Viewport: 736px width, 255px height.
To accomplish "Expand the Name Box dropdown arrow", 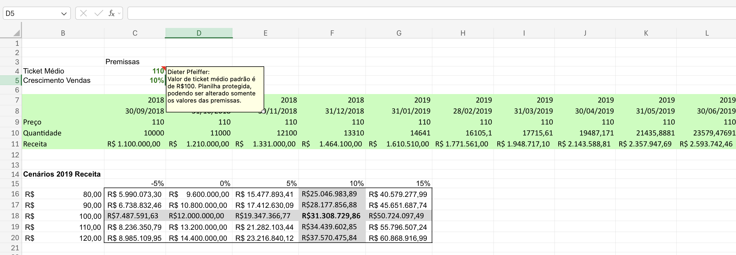I will [64, 14].
